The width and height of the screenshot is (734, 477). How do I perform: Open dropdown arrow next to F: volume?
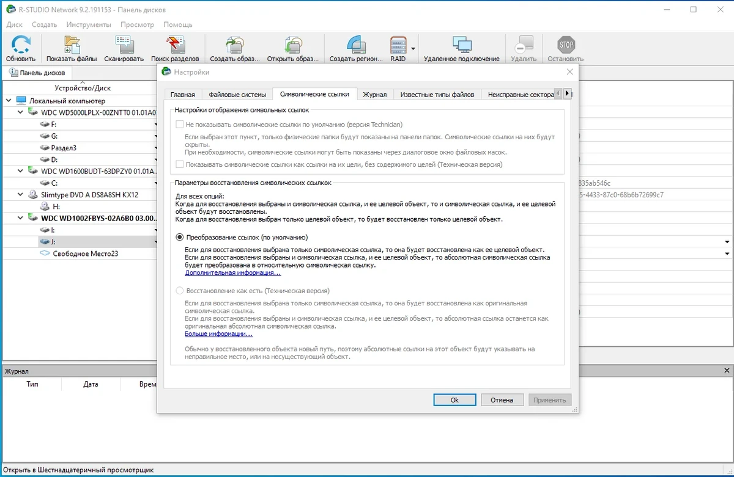pyautogui.click(x=155, y=125)
